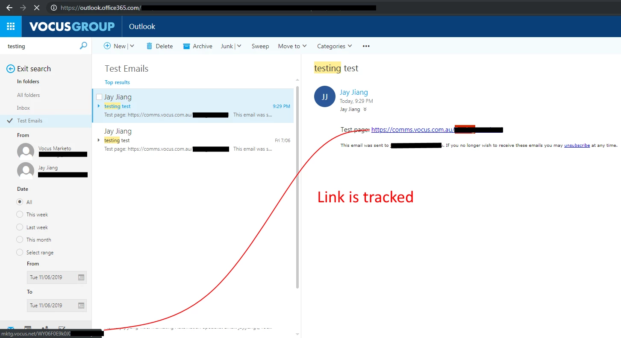Screen dimensions: 621x338
Task: Click Delete text in toolbar
Action: pyautogui.click(x=164, y=46)
